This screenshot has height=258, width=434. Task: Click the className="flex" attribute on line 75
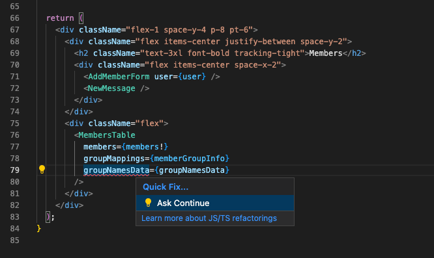pyautogui.click(x=126, y=123)
